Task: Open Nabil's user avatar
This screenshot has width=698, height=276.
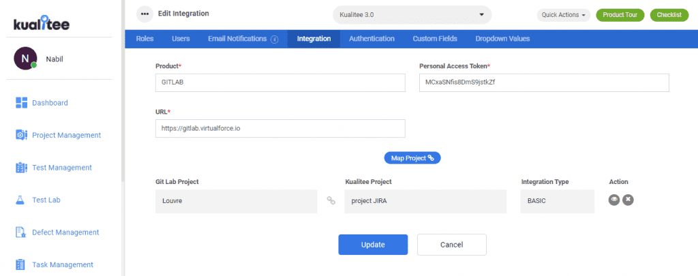Action: (x=25, y=59)
